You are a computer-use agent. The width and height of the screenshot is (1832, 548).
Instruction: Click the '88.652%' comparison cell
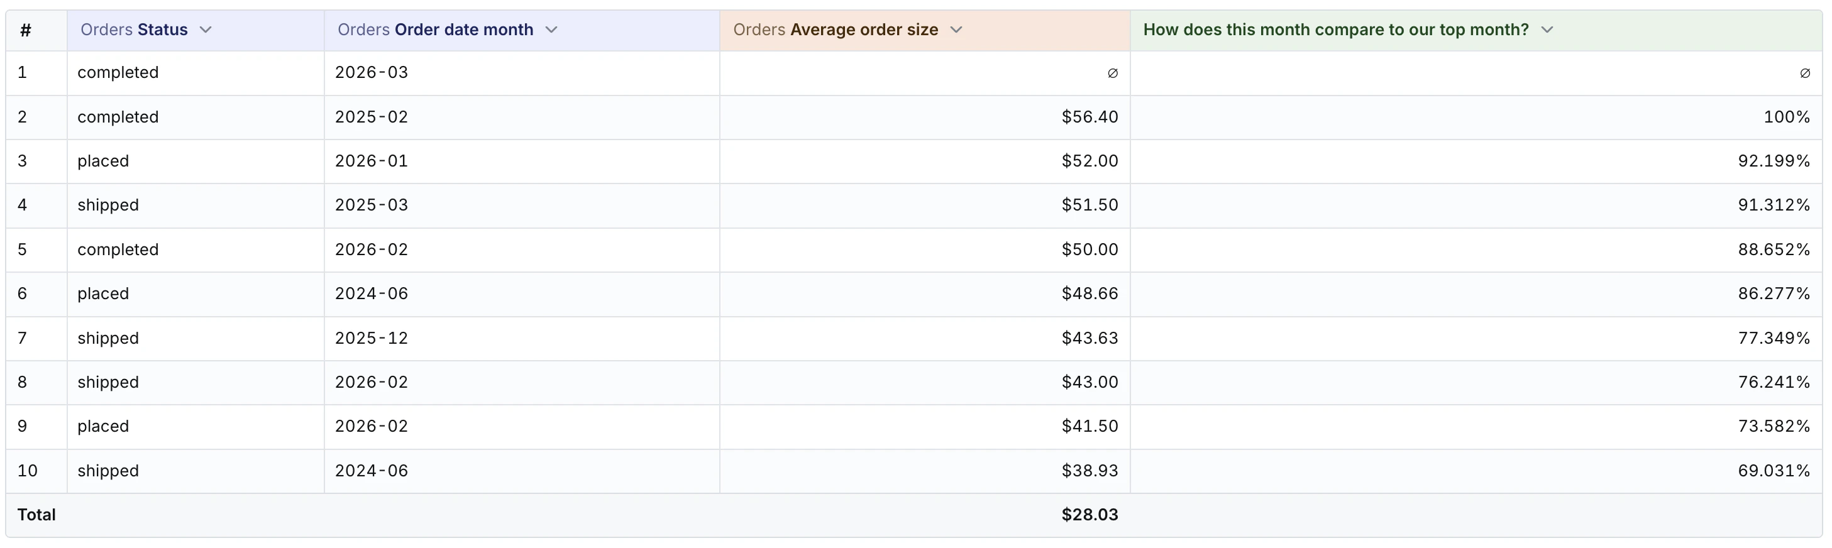click(x=1476, y=250)
